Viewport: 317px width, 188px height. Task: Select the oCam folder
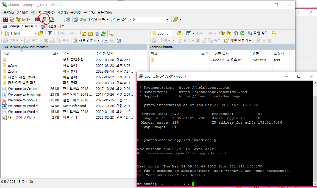click(12, 66)
